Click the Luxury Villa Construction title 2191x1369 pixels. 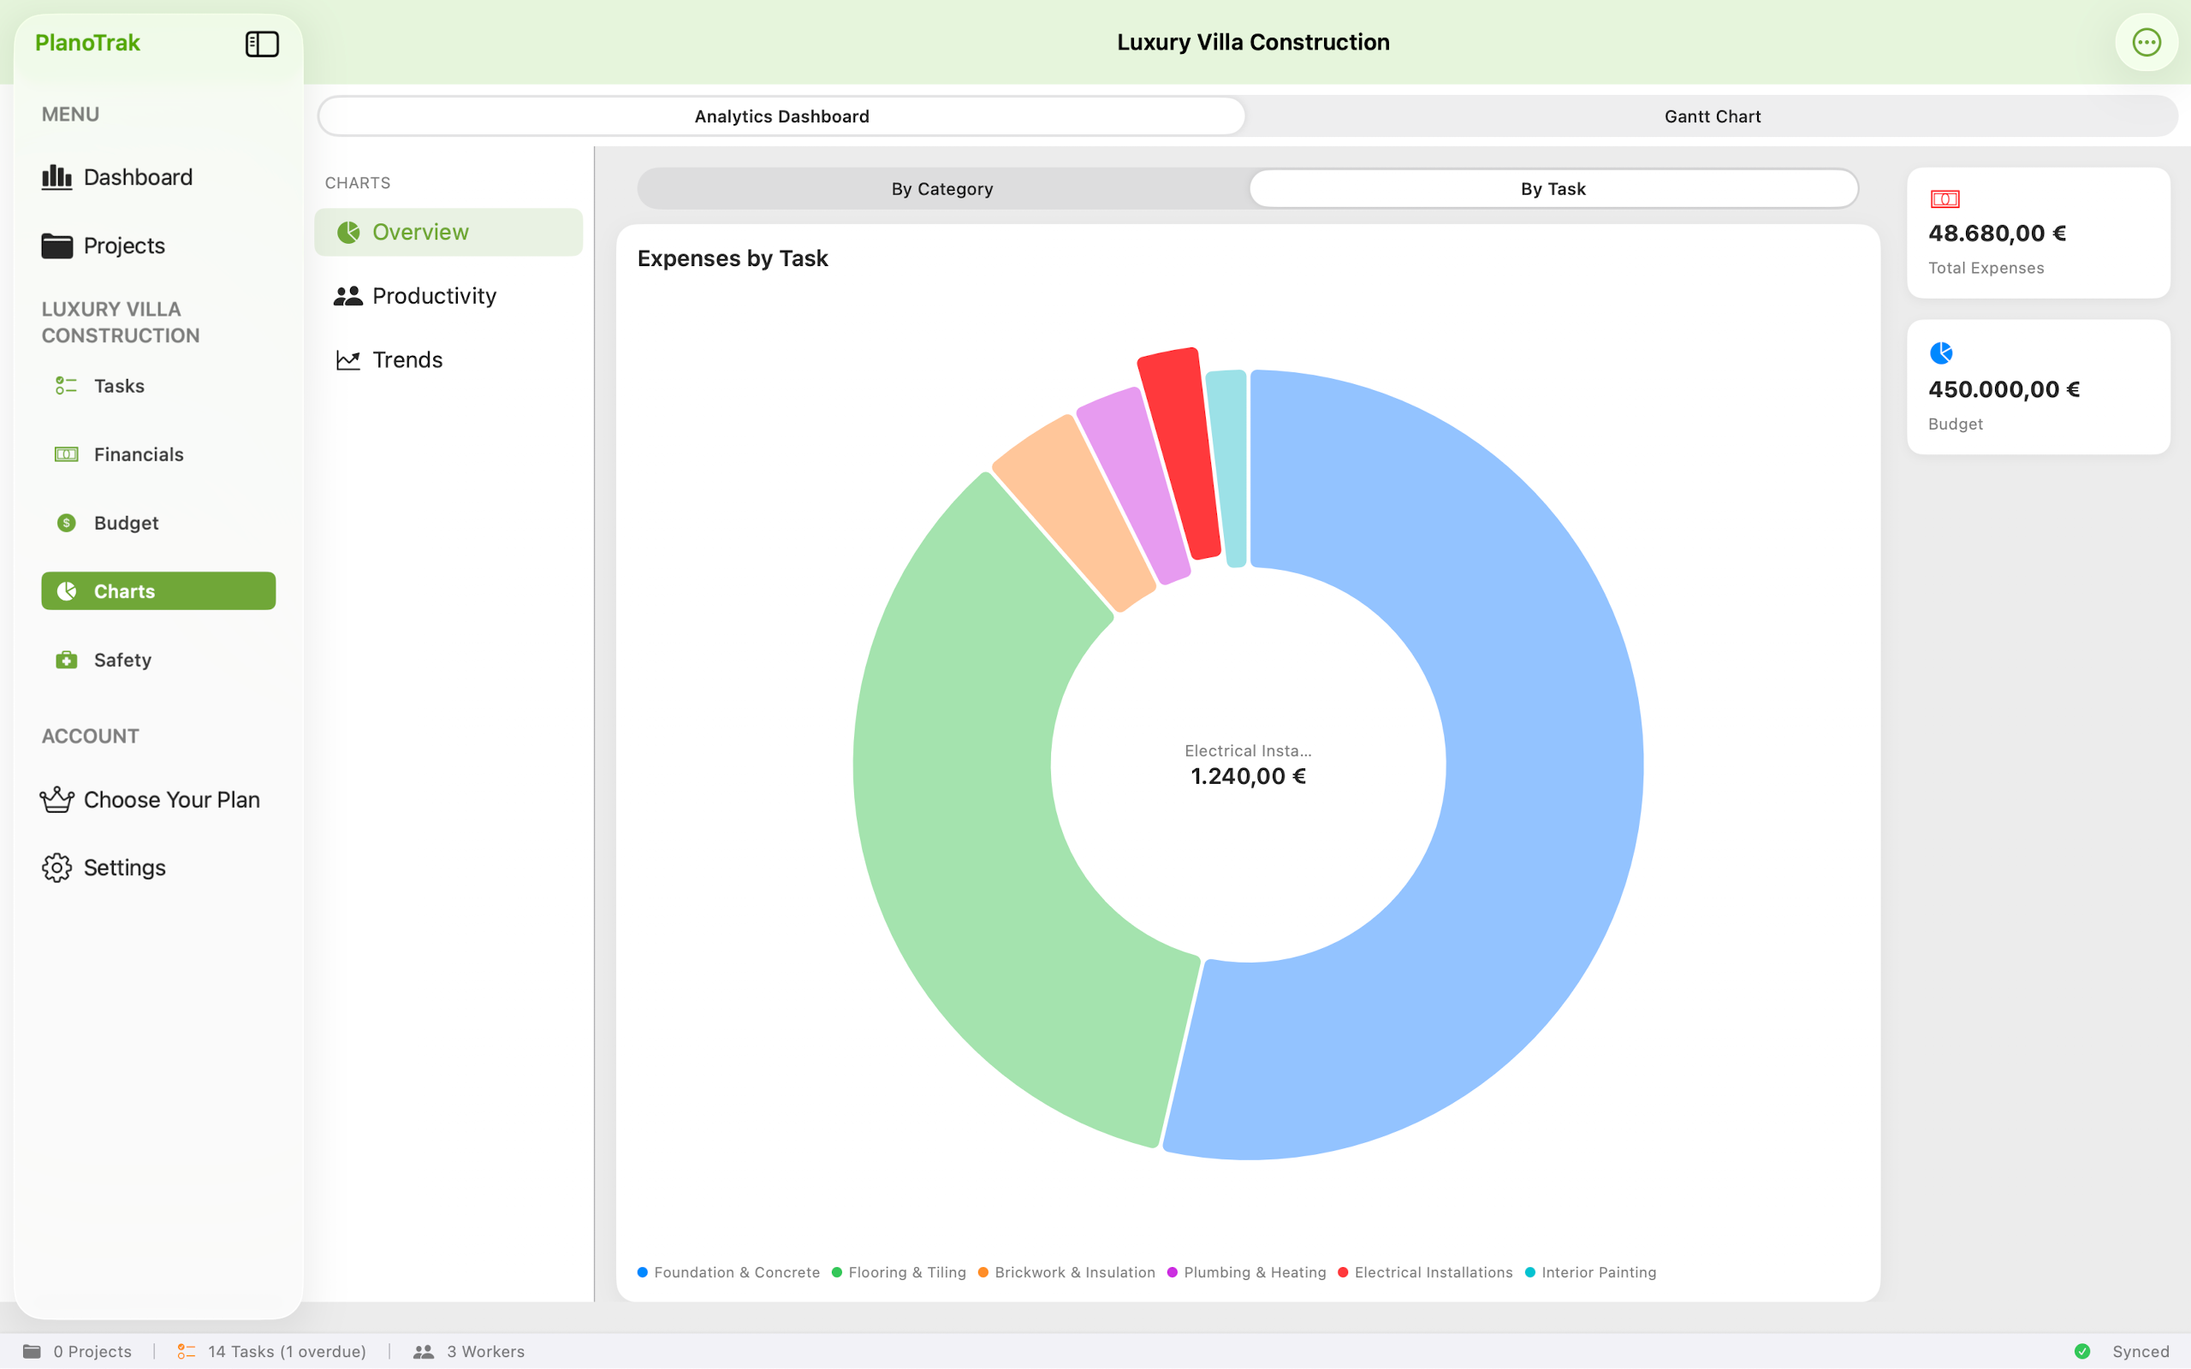(x=1253, y=43)
